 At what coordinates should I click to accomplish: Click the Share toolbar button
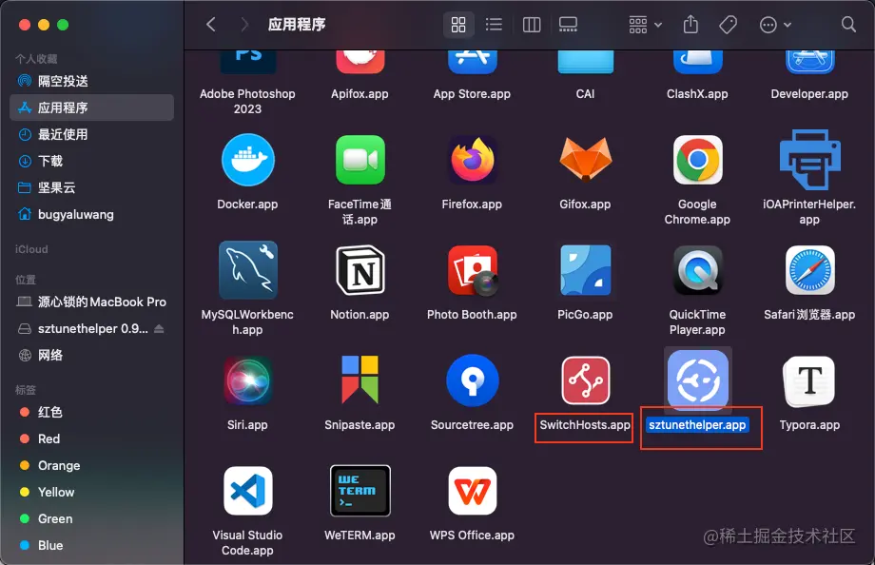(x=690, y=25)
